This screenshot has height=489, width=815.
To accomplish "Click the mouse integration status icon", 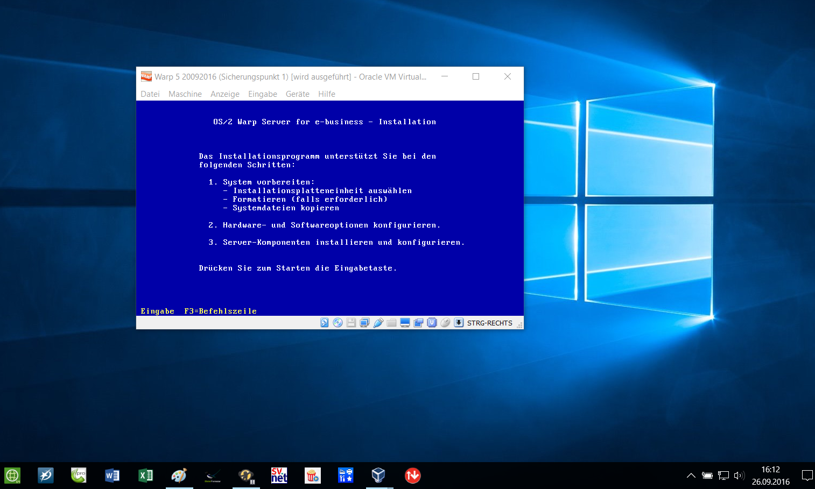I will (445, 323).
